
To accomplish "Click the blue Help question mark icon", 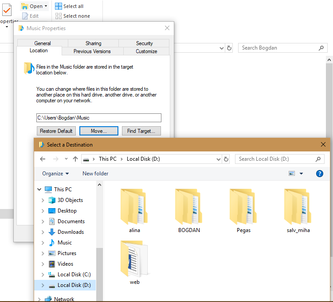I will [319, 174].
